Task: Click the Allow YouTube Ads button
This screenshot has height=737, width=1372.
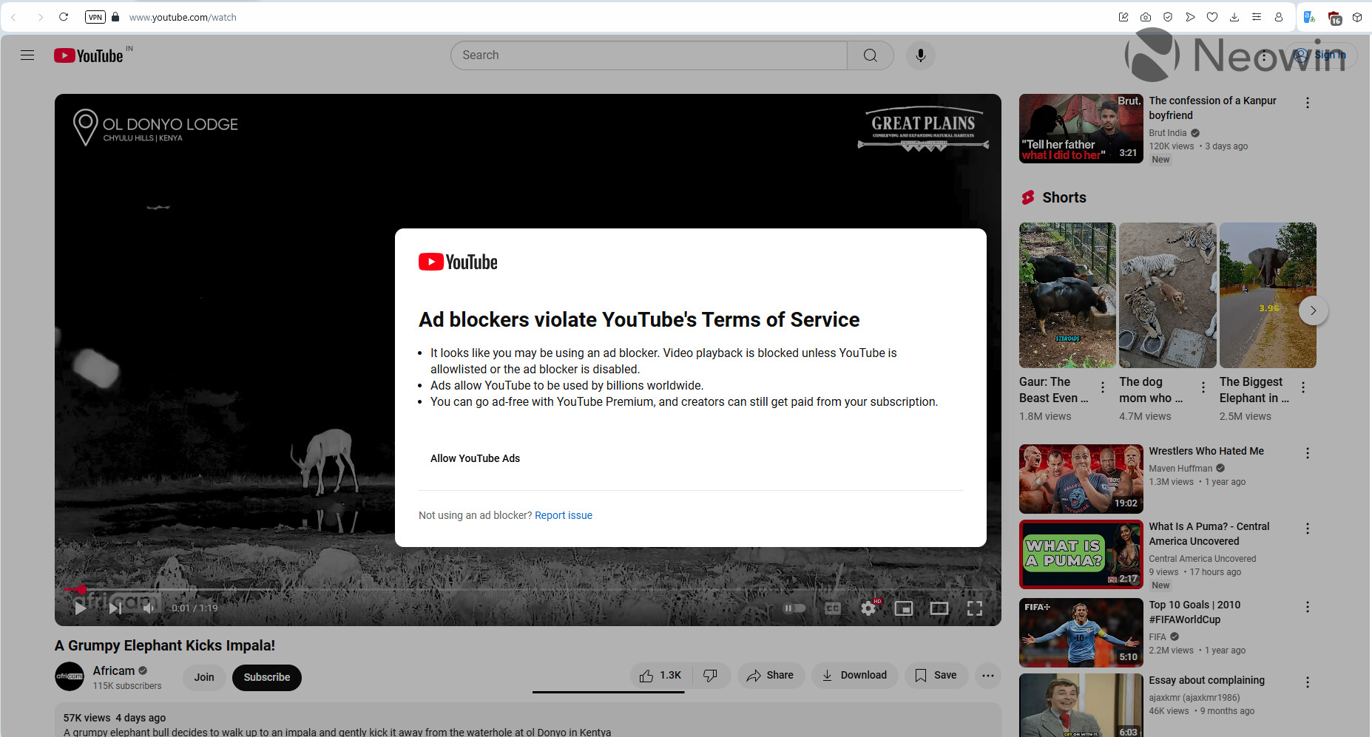Action: pyautogui.click(x=476, y=458)
